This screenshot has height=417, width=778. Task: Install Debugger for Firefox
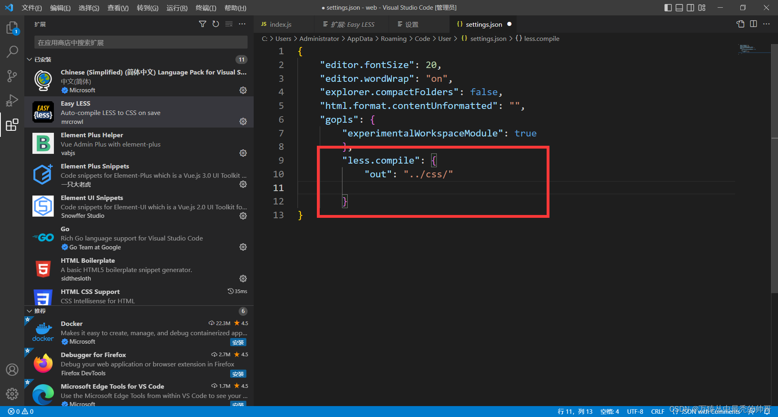tap(238, 374)
